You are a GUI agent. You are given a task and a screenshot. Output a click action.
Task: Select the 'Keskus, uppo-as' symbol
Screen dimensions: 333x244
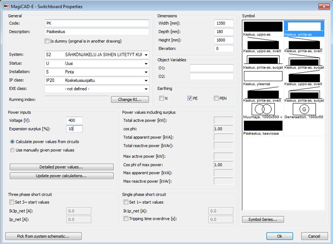(x=263, y=29)
